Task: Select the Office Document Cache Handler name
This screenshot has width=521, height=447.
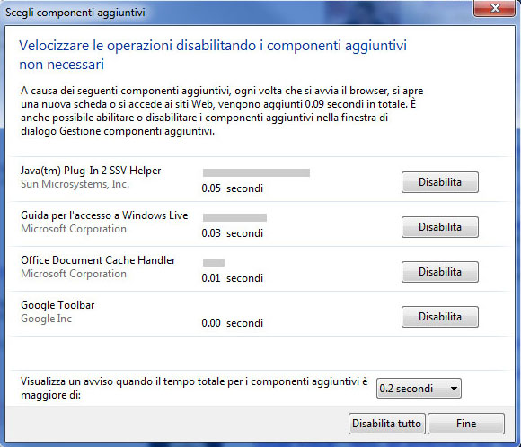Action: [x=98, y=260]
